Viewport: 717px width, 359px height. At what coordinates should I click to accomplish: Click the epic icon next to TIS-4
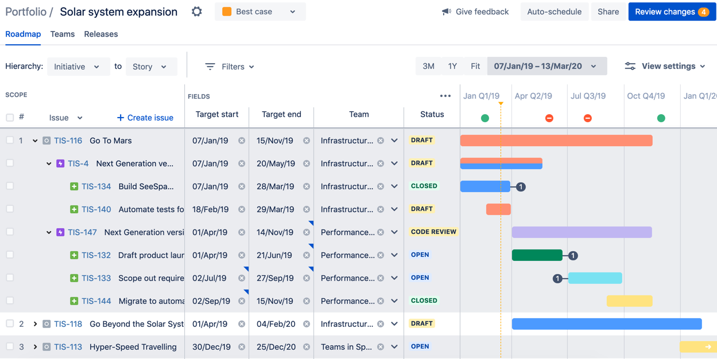(x=60, y=163)
